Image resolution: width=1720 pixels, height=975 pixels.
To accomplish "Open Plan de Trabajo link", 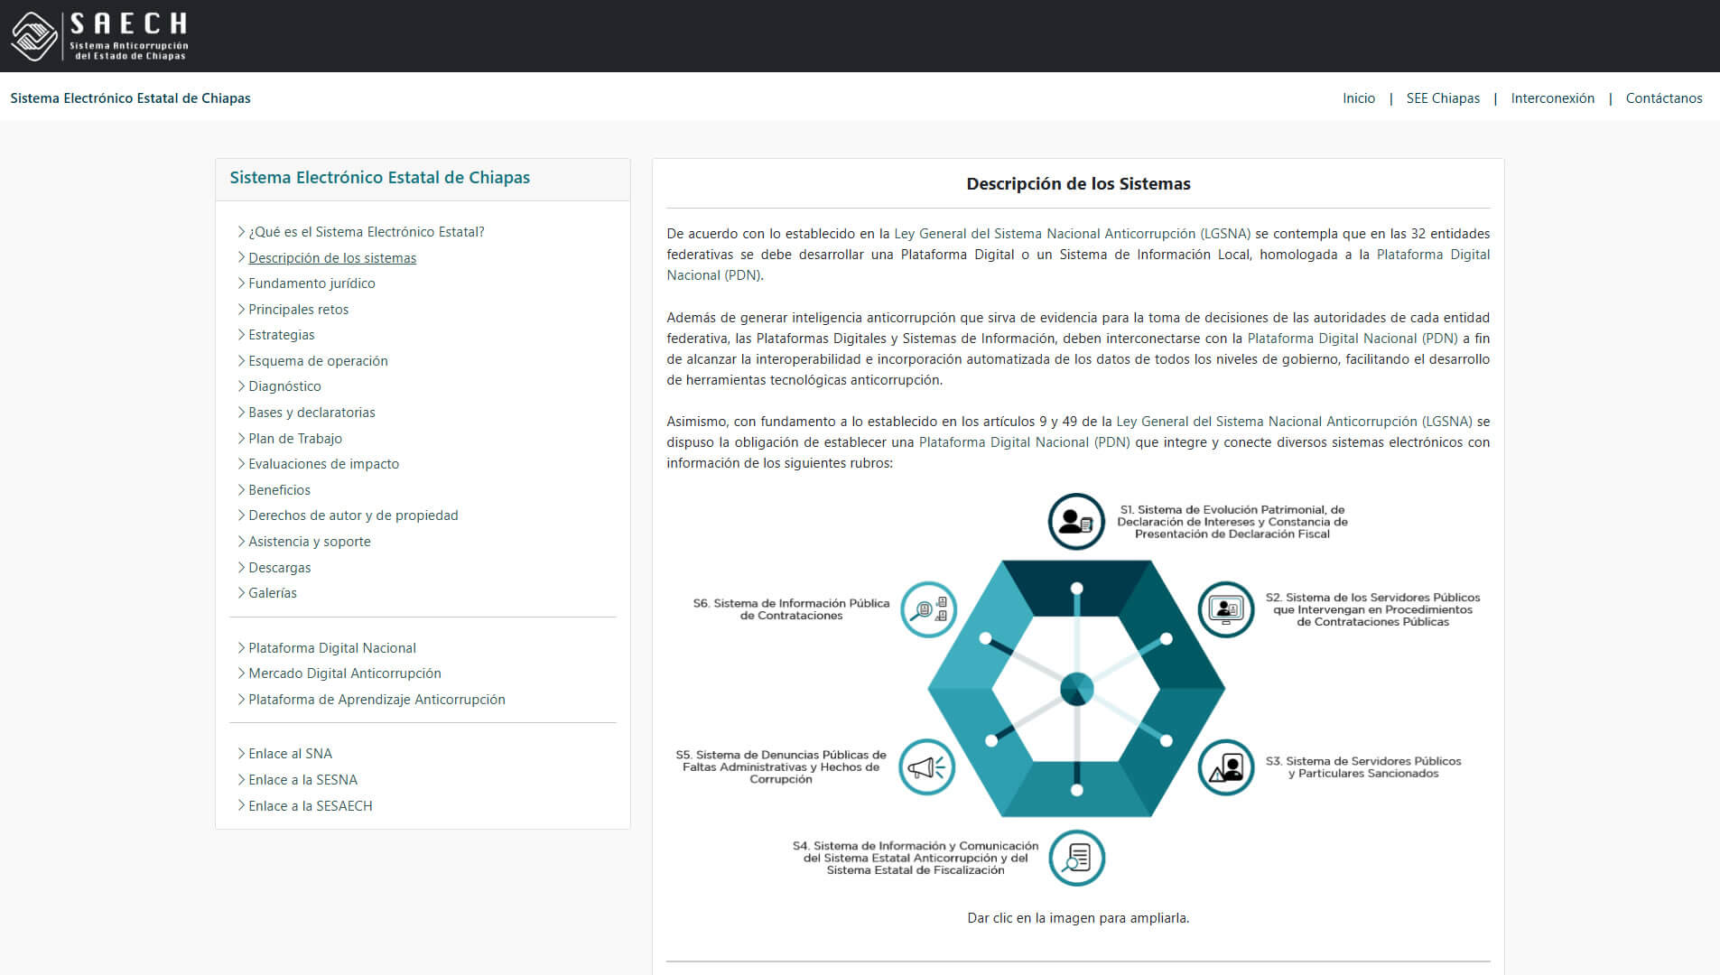I will pyautogui.click(x=295, y=439).
